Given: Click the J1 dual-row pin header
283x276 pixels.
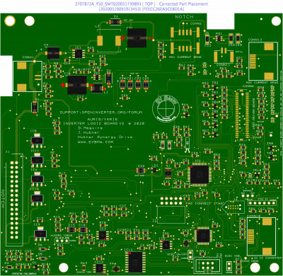Looking at the screenshot, I should click(14, 200).
